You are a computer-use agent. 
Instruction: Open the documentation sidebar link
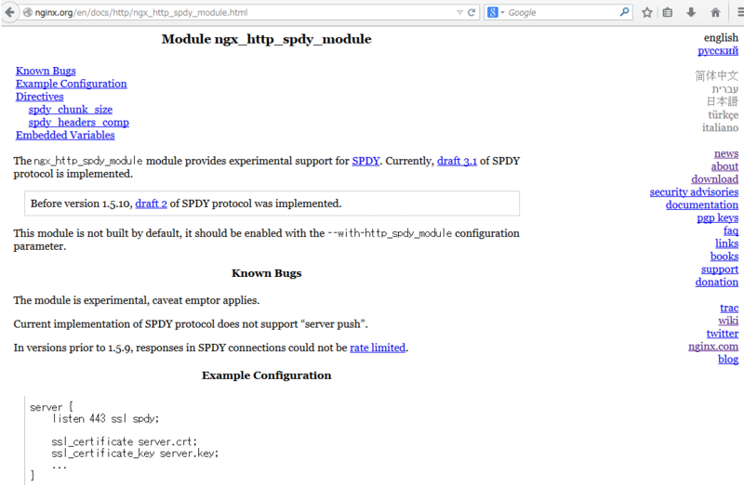[702, 204]
